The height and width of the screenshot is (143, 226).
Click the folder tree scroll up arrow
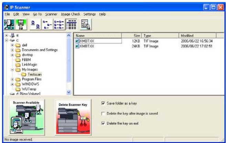point(69,35)
